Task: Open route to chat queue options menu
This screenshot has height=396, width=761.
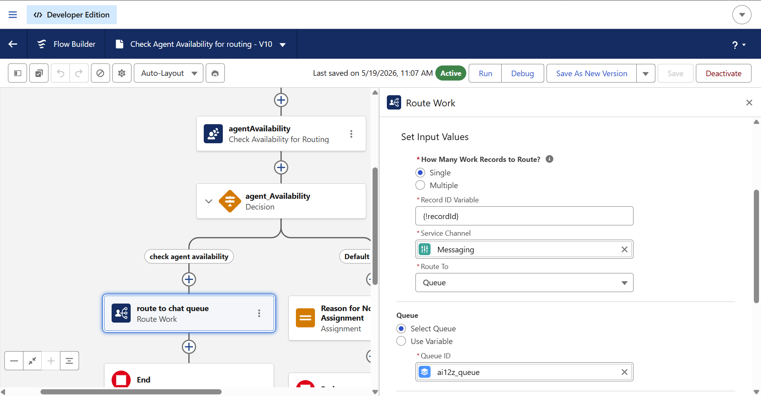Action: click(259, 313)
